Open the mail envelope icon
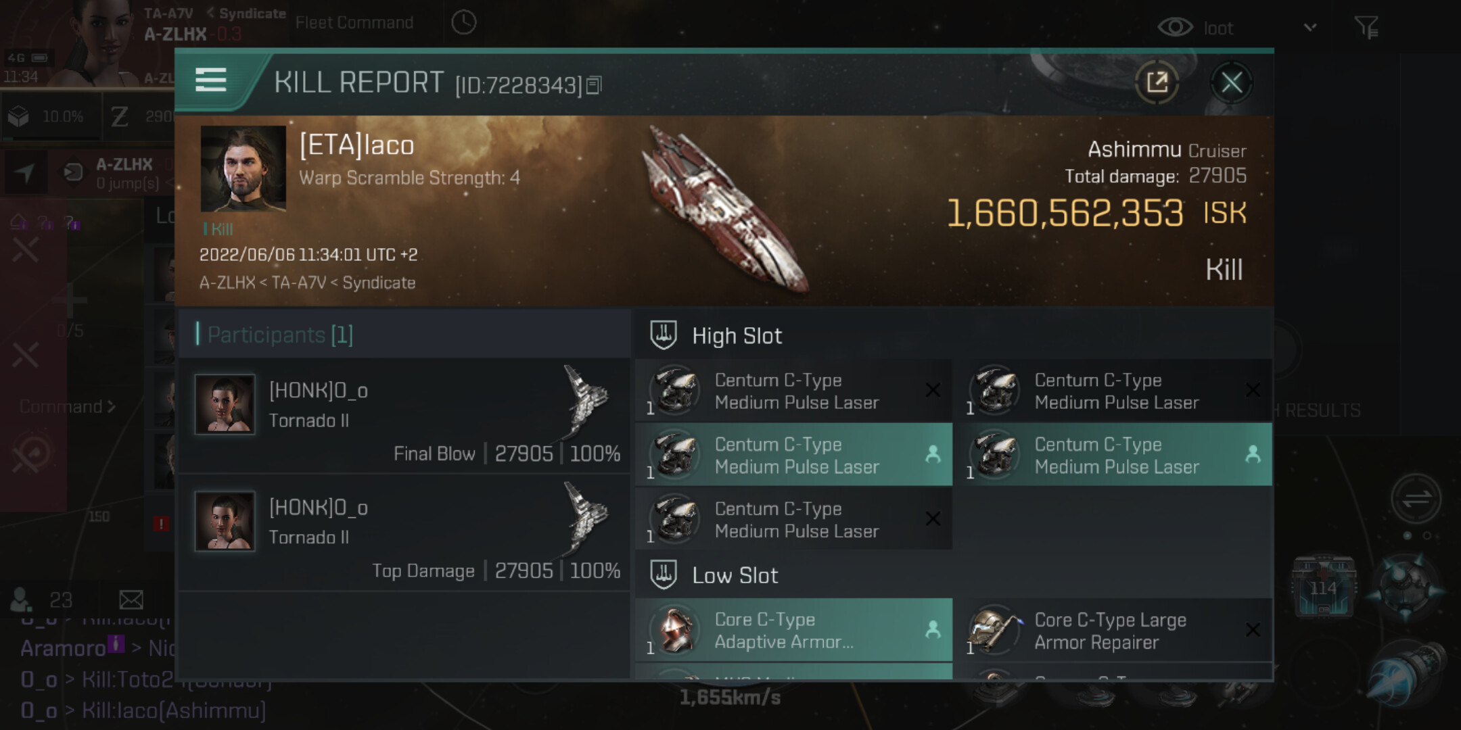 [131, 600]
